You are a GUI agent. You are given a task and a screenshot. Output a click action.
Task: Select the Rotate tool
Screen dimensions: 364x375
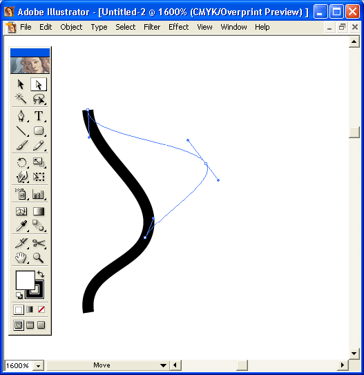pyautogui.click(x=21, y=162)
